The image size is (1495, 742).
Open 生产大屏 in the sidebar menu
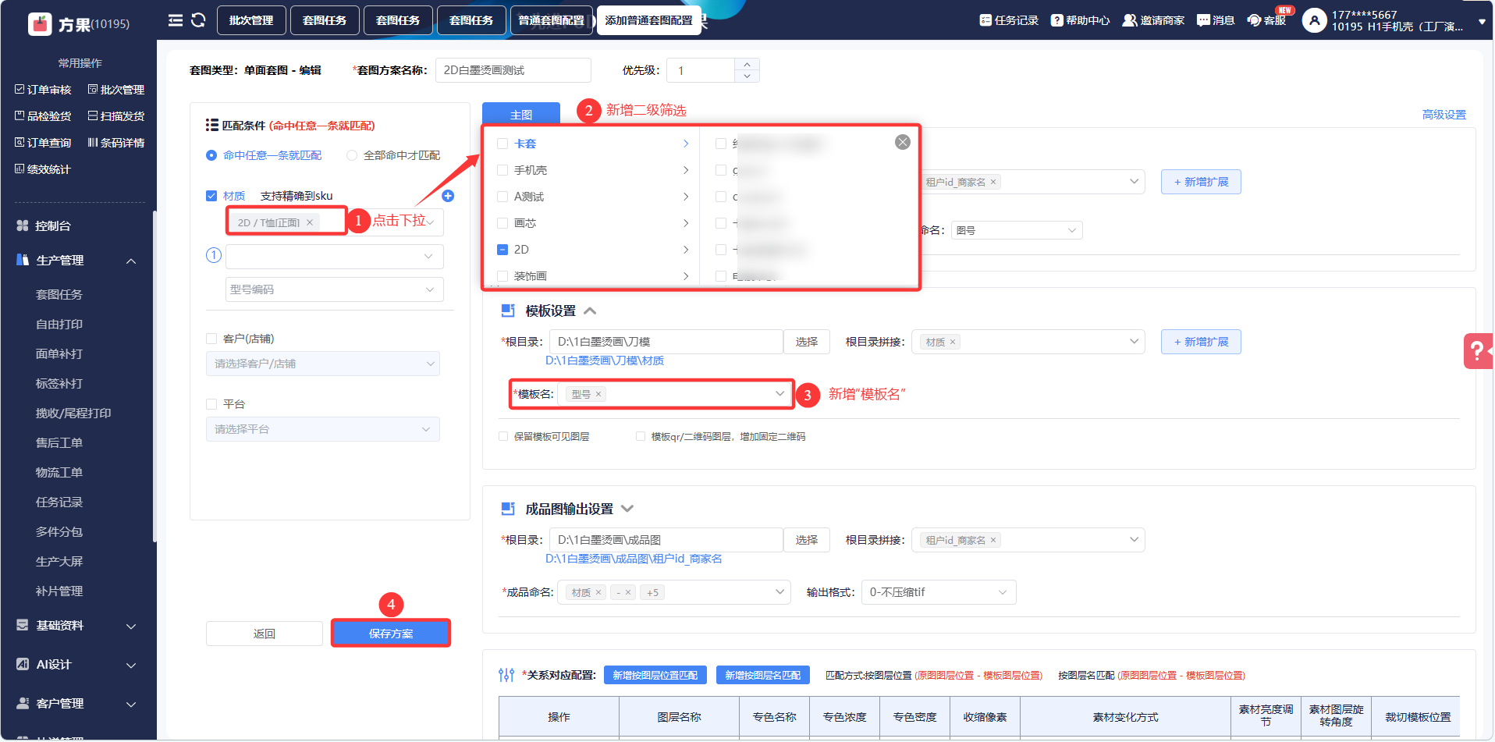pos(59,562)
